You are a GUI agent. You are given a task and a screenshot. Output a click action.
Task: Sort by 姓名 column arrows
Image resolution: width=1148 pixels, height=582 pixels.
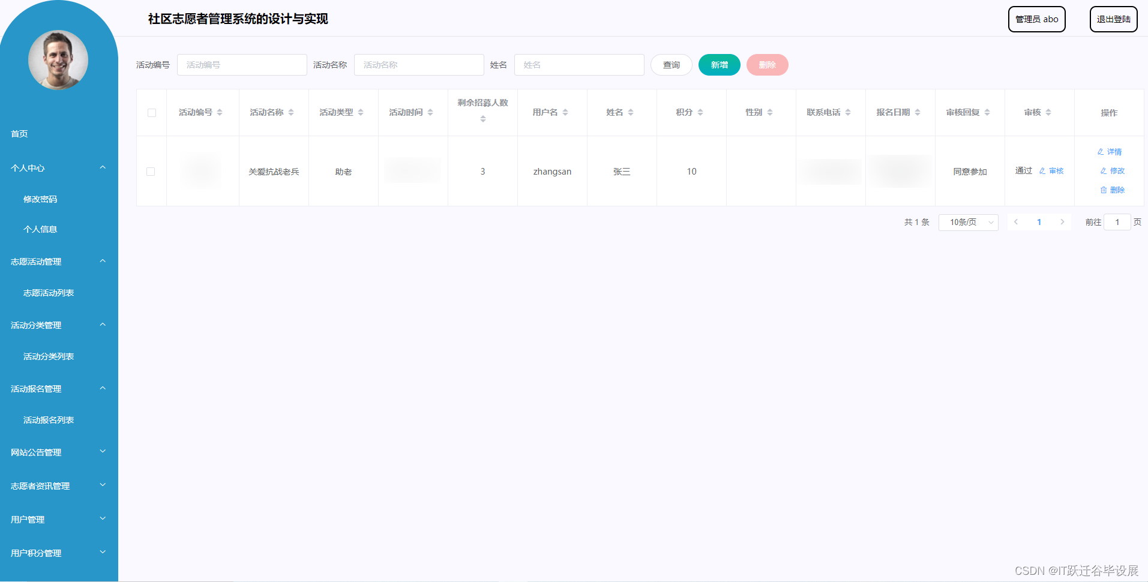(631, 112)
